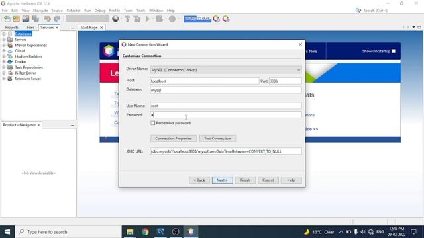
Task: Click the User Name input field
Action: [x=226, y=106]
